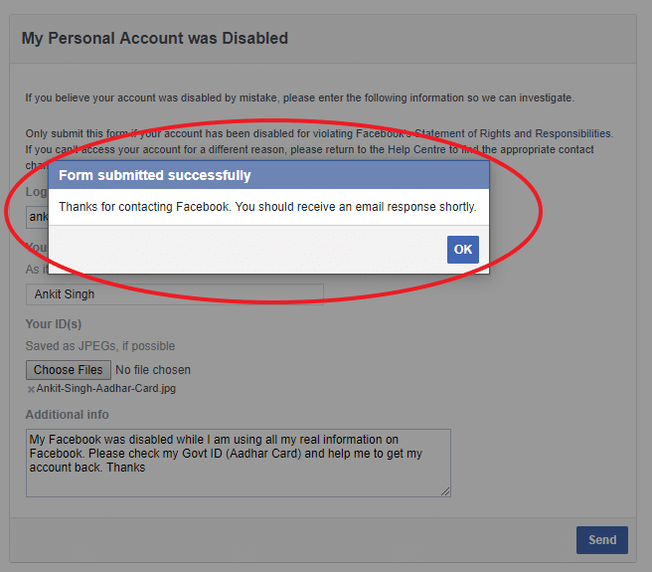652x572 pixels.
Task: Focus the full name field containing Ankit Singh
Action: pyautogui.click(x=174, y=294)
